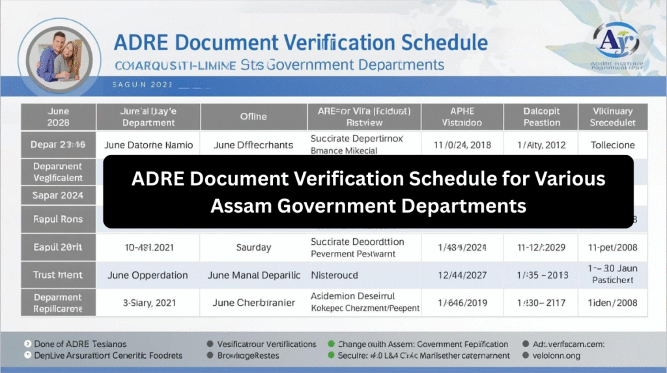
Task: Click the Jure'al Itay'e Department header
Action: 148,117
